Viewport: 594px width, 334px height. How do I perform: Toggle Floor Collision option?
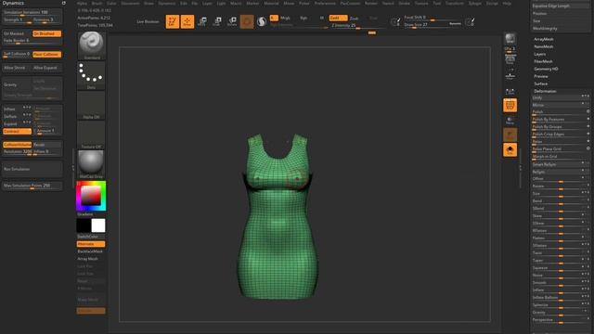coord(47,55)
